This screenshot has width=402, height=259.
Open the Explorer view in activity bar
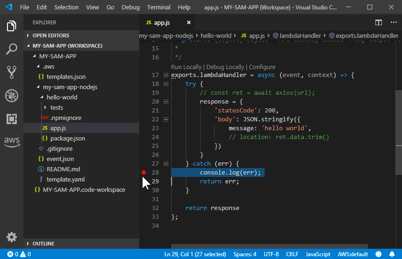12,26
